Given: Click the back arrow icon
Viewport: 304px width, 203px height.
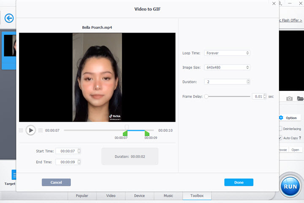Looking at the screenshot, I should [9, 18].
